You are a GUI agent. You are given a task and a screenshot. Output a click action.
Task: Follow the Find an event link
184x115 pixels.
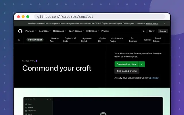point(152,24)
